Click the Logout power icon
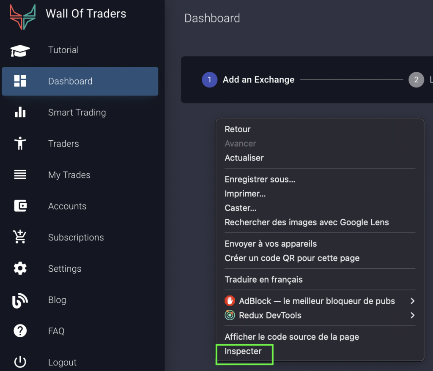433x371 pixels. coord(19,361)
